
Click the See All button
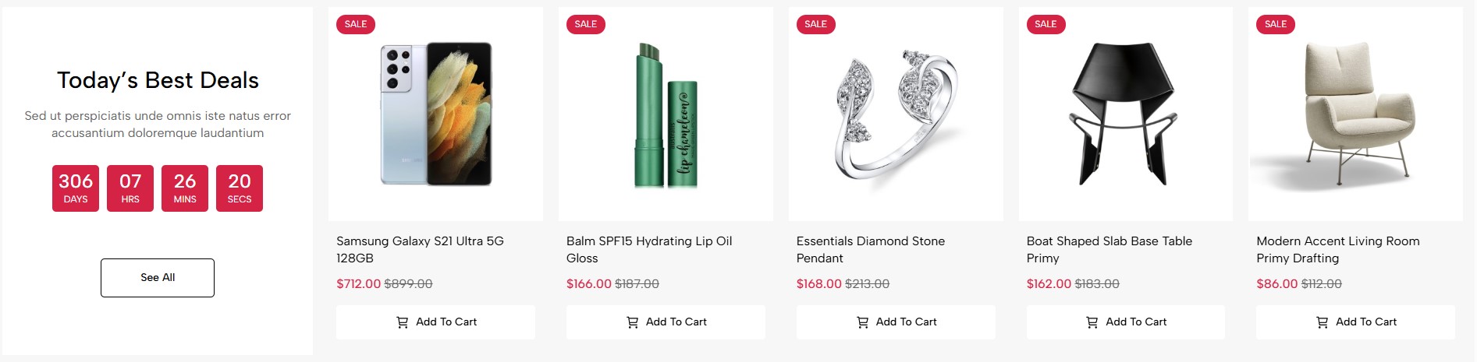point(158,278)
